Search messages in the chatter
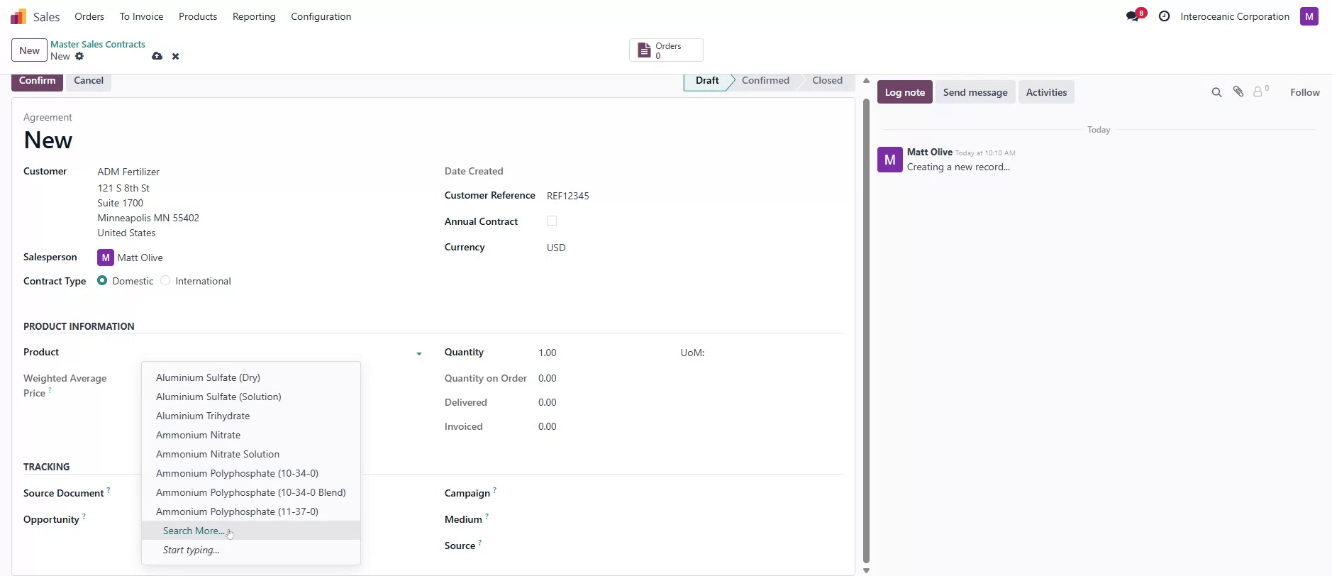 point(1216,92)
